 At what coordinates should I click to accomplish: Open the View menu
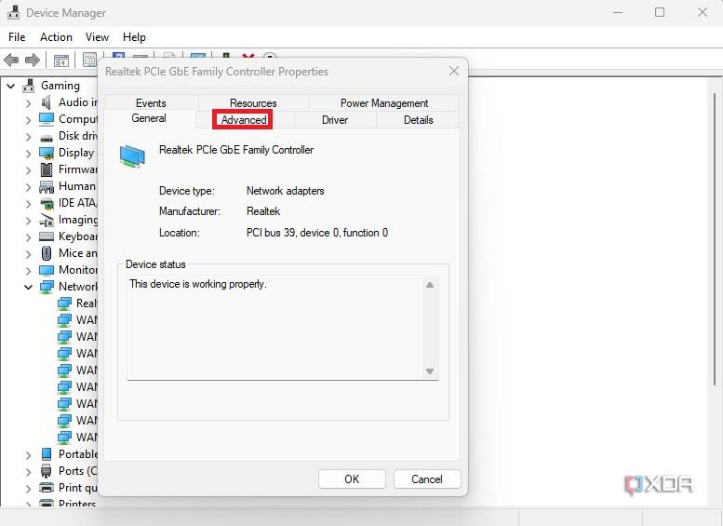tap(97, 37)
